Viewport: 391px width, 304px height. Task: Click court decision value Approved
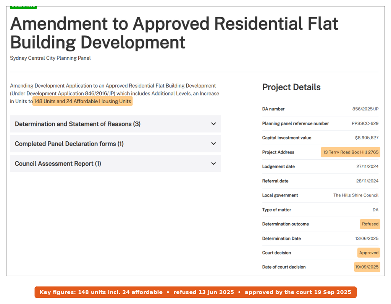[369, 253]
